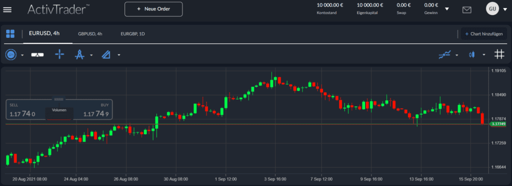Viewport: 512px width, 186px height.
Task: Click the 30 Aug 08:00 time label
Action: point(176,179)
